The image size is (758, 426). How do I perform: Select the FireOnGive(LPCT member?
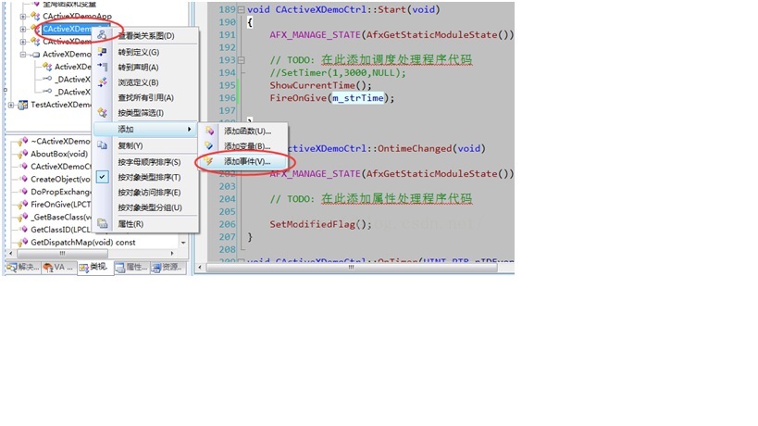click(x=60, y=204)
